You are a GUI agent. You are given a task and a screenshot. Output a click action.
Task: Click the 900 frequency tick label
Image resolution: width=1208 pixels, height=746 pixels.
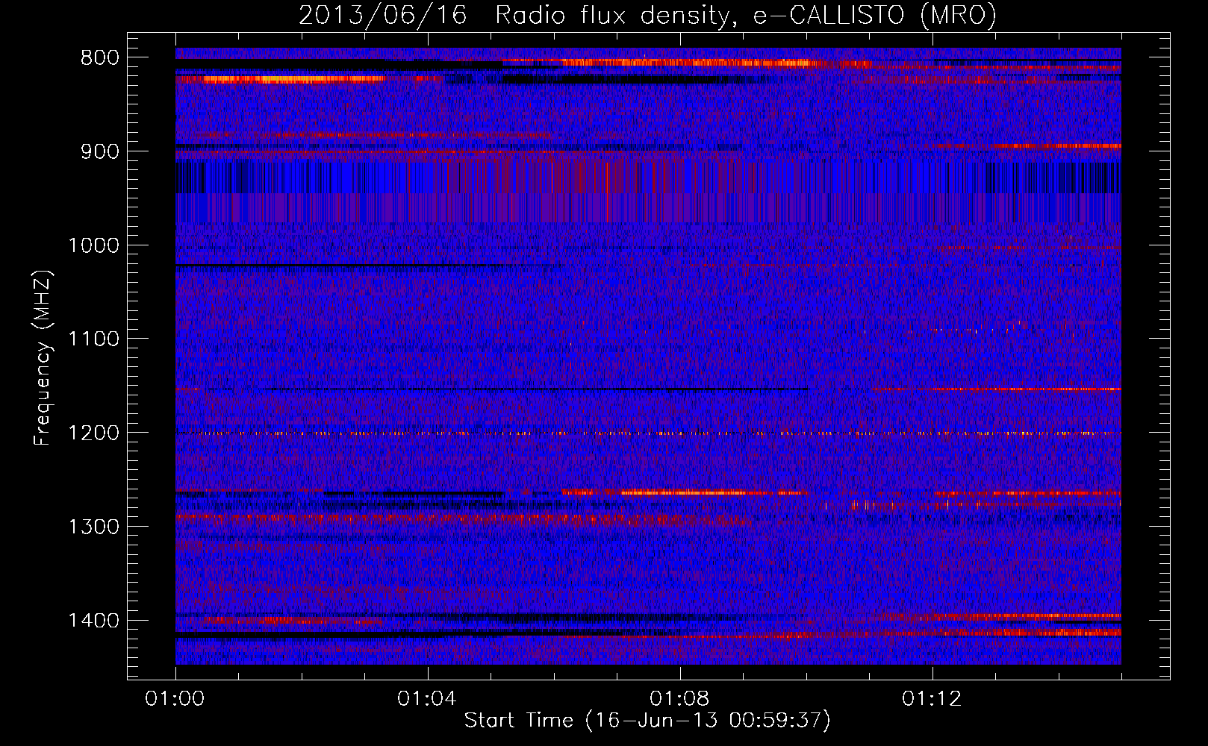point(99,151)
